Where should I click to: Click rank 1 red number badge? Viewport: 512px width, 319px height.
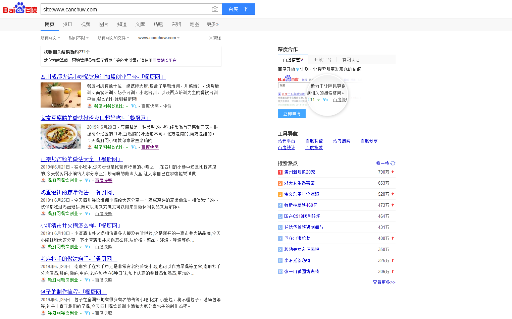[x=280, y=172]
